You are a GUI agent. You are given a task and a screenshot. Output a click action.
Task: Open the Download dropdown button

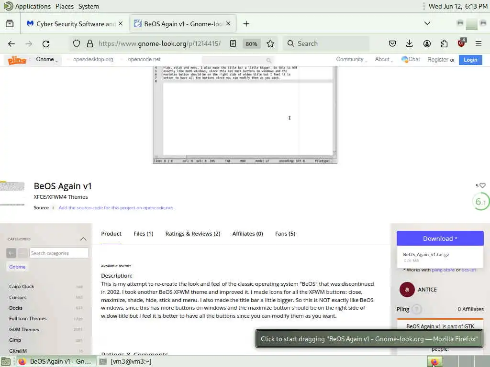tap(440, 238)
